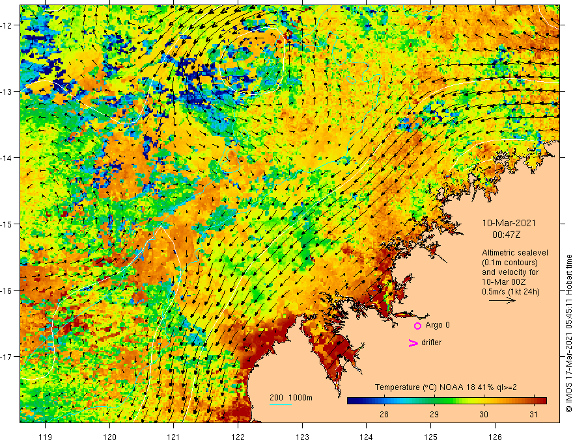Click the '200 1000m' bathymetry label
The height and width of the screenshot is (442, 573).
pos(291,398)
